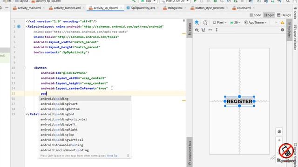Choose android:paddingVertical suggestion
Image resolution: width=298 pixels, height=167 pixels.
click(85, 140)
